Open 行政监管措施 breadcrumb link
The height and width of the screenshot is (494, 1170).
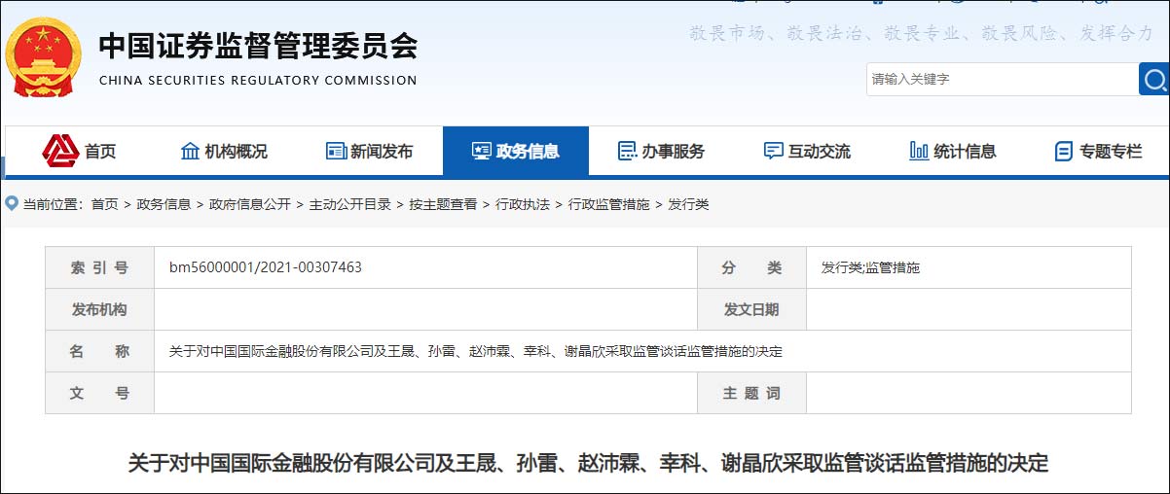click(x=608, y=204)
